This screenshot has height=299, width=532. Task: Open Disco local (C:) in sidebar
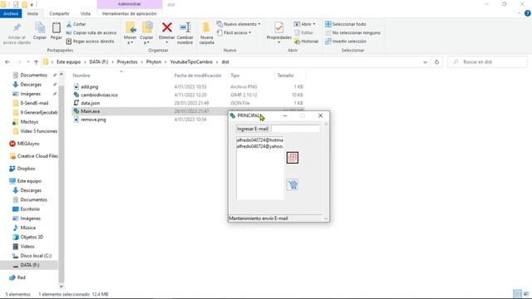click(36, 256)
